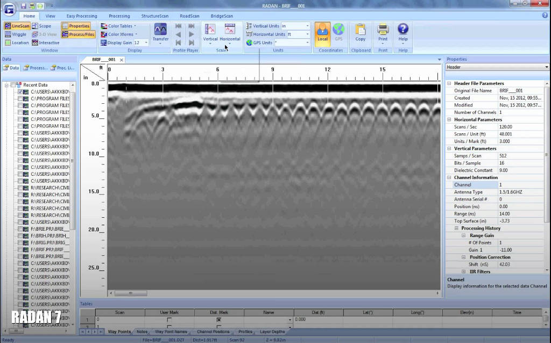Toggle the Process/Files panel button
Viewport: 551px width, 343px height.
(78, 34)
